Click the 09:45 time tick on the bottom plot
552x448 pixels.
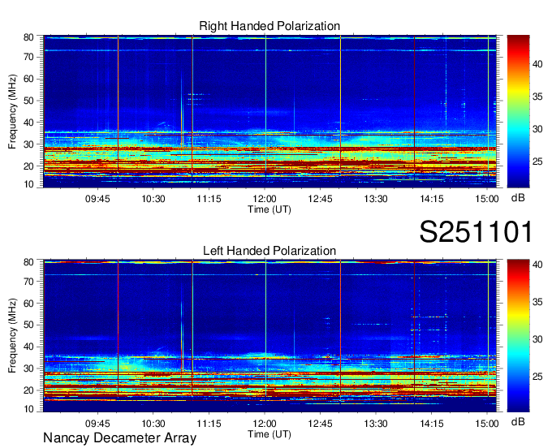pyautogui.click(x=97, y=424)
